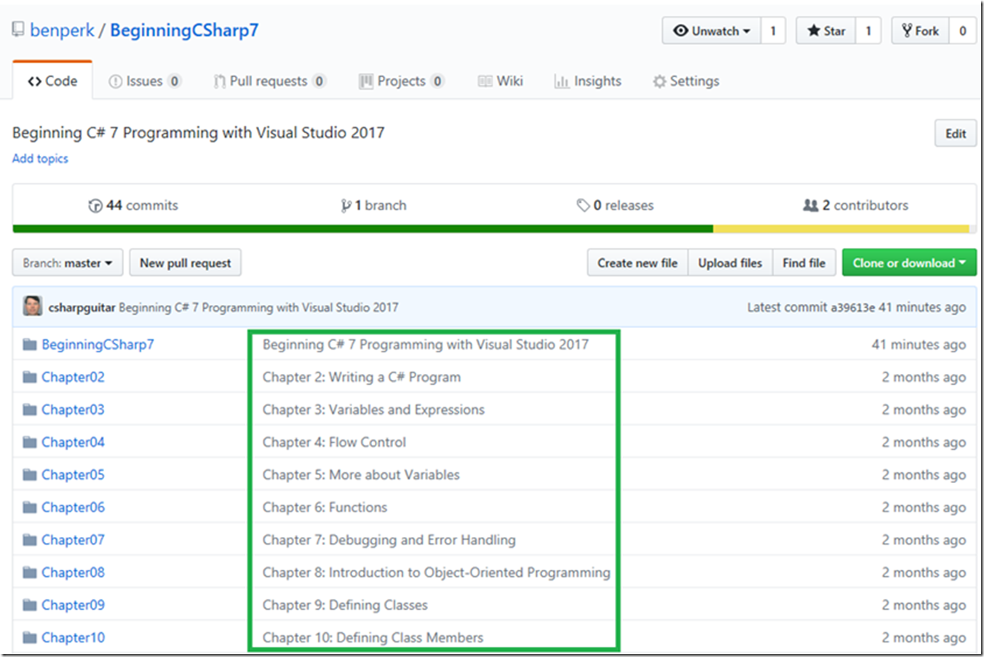This screenshot has height=657, width=984.
Task: Click folder icon next to Chapter03
Action: coord(29,410)
